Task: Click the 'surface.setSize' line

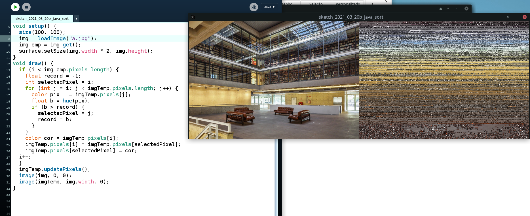Action: pos(86,51)
